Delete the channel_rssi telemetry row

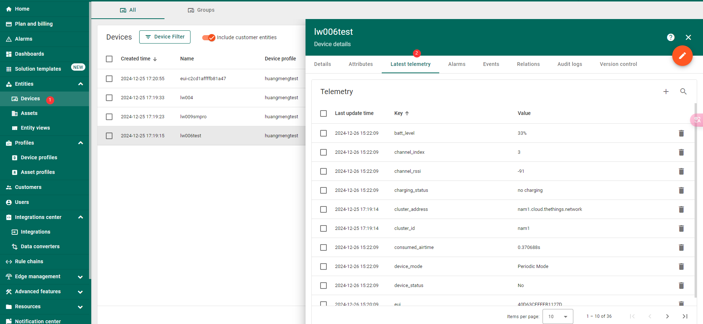point(681,171)
